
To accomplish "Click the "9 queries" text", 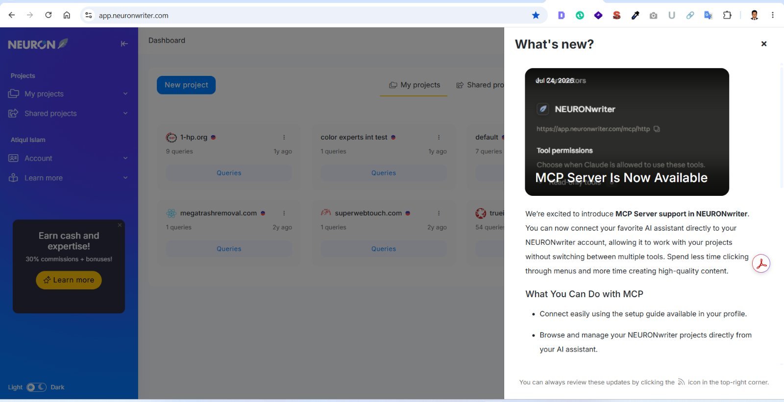I will click(179, 151).
